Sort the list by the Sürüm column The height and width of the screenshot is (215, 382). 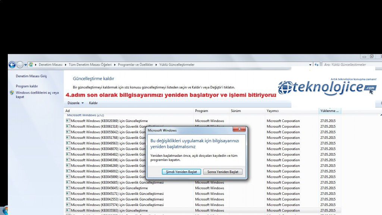tap(247, 110)
